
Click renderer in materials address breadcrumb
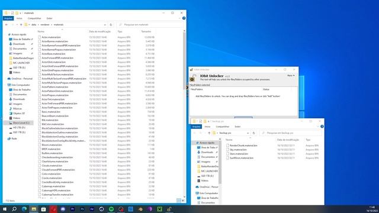pyautogui.click(x=45, y=25)
